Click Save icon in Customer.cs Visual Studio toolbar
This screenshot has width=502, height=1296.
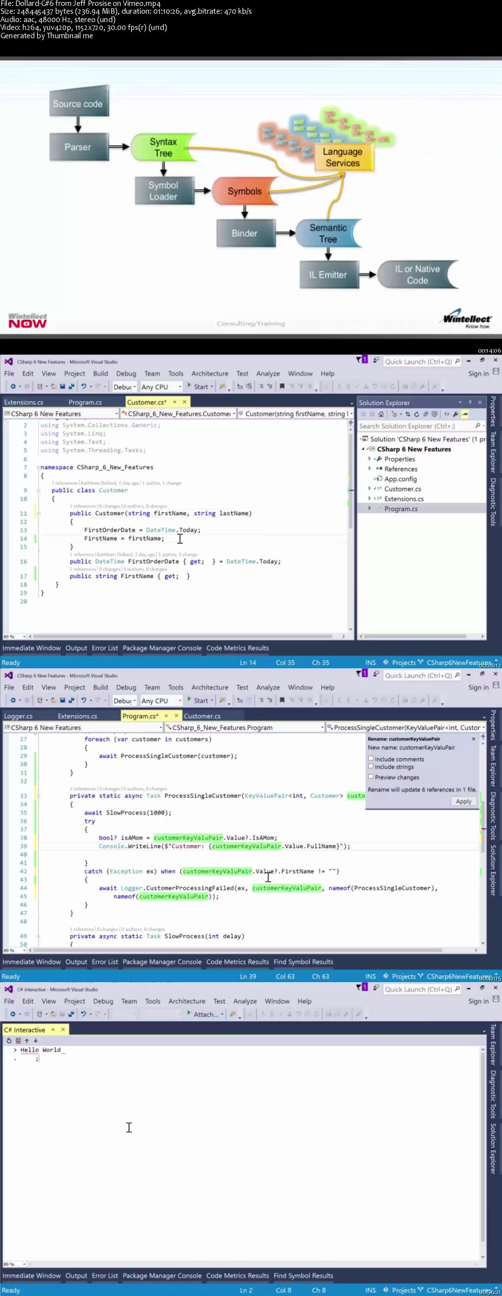(x=63, y=386)
